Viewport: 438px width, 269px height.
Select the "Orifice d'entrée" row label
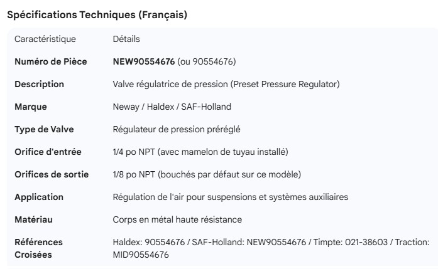[48, 152]
